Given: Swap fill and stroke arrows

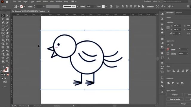Looking at the screenshot, I should tap(8, 66).
